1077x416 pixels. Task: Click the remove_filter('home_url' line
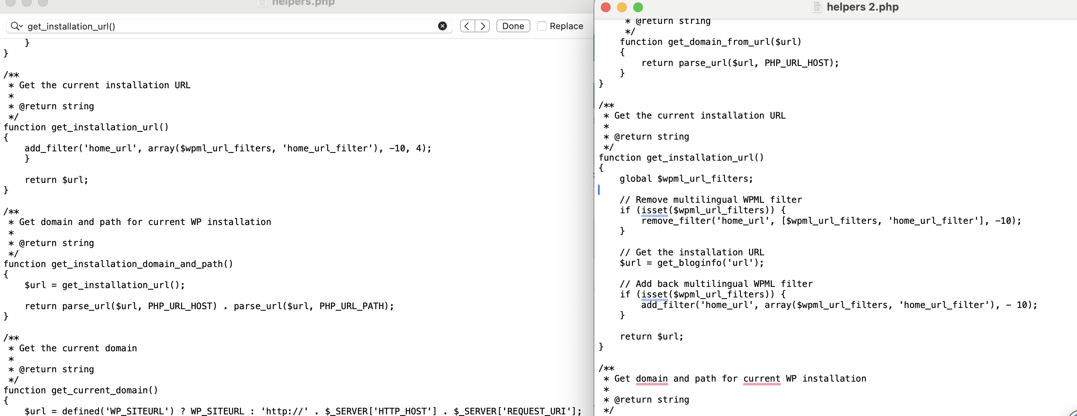(x=831, y=221)
